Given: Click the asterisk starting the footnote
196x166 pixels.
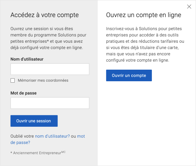Looking at the screenshot, I should [11, 153].
